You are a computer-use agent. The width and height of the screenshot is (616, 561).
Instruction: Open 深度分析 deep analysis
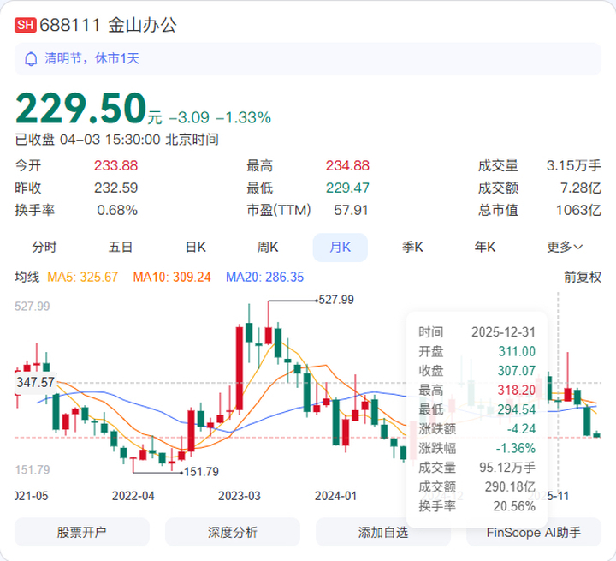[233, 532]
